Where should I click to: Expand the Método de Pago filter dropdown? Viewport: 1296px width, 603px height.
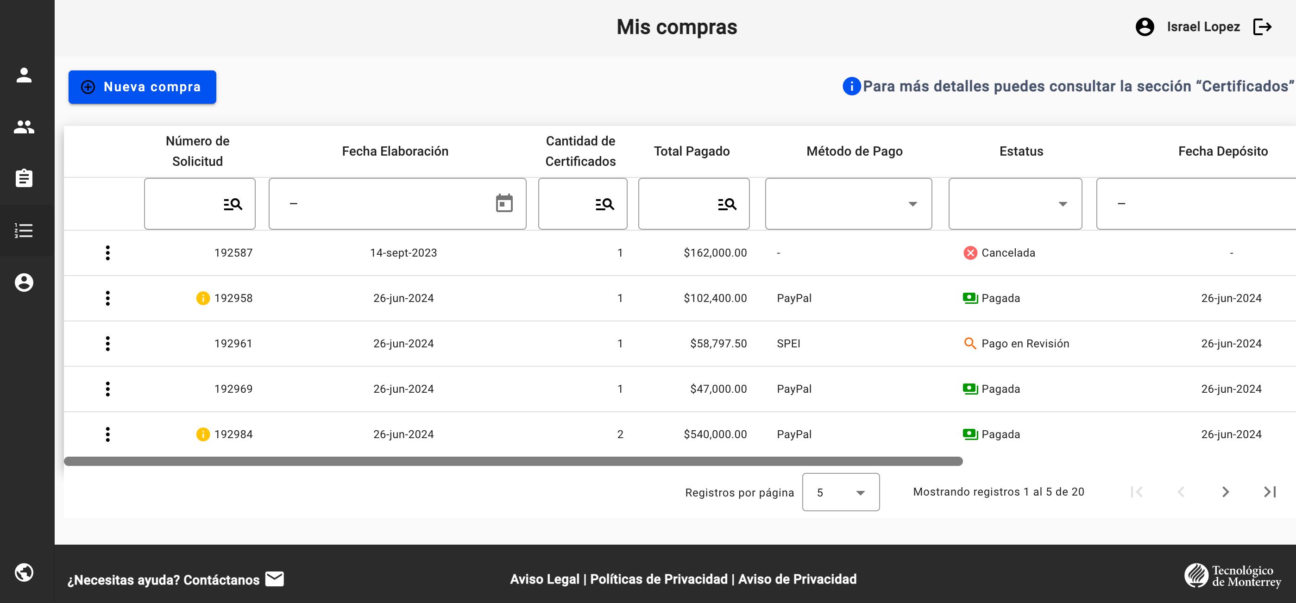point(912,204)
